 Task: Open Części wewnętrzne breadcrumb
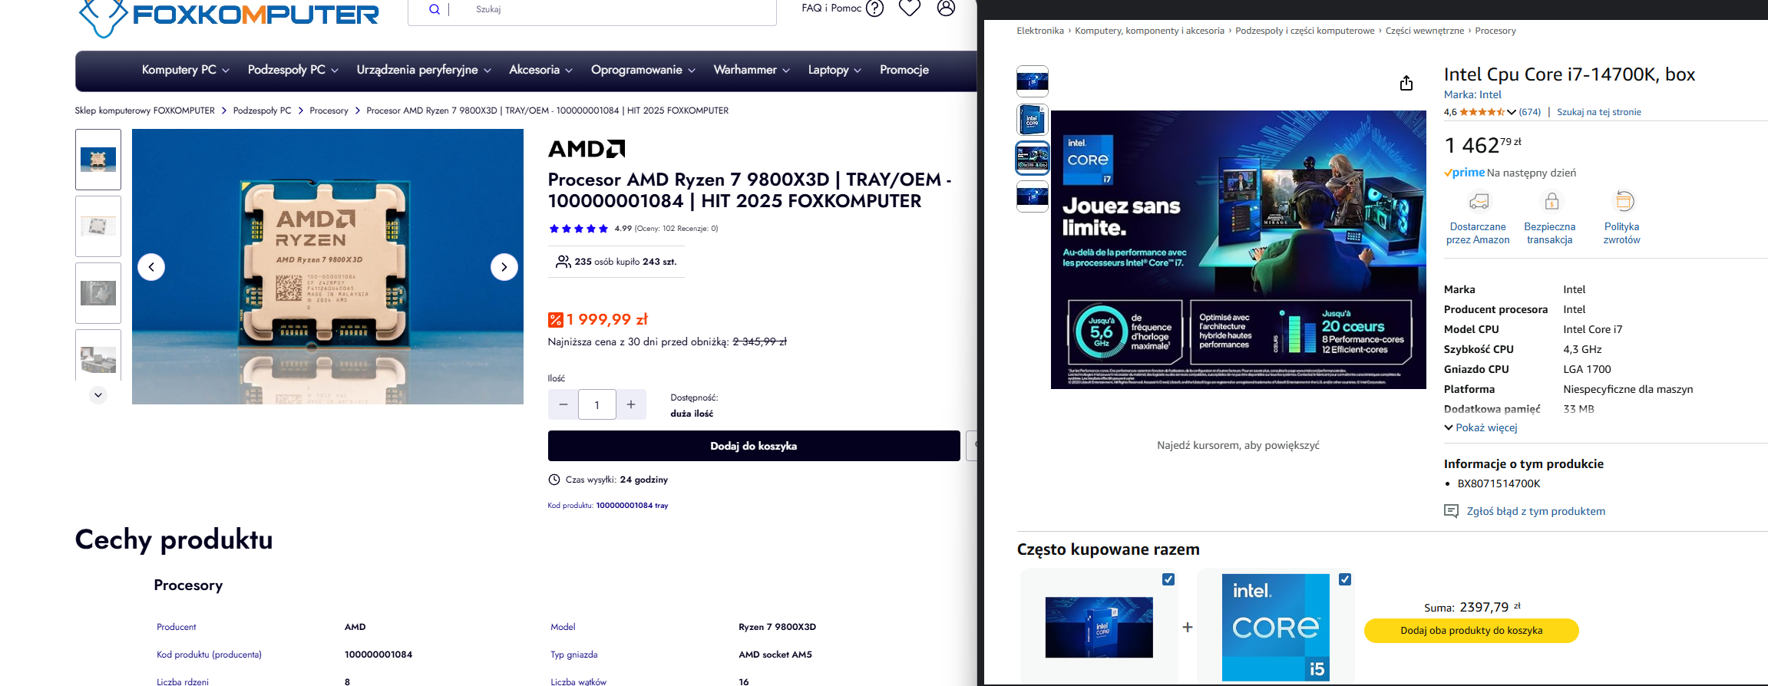point(1425,31)
